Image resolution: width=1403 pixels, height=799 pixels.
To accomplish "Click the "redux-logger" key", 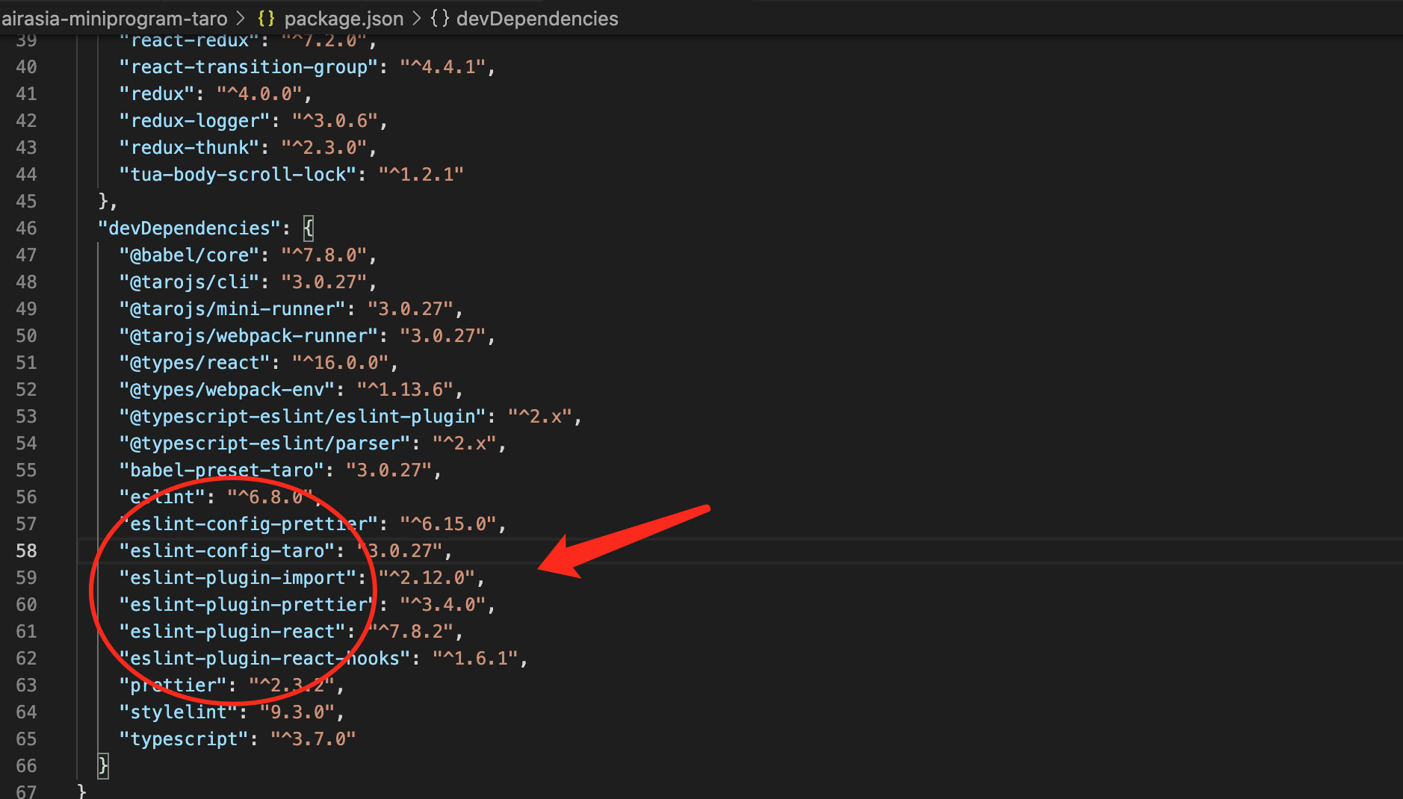I will [194, 121].
